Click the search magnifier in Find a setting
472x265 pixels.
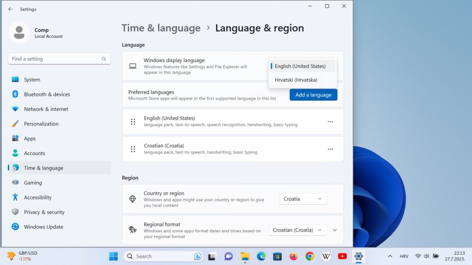coord(104,59)
